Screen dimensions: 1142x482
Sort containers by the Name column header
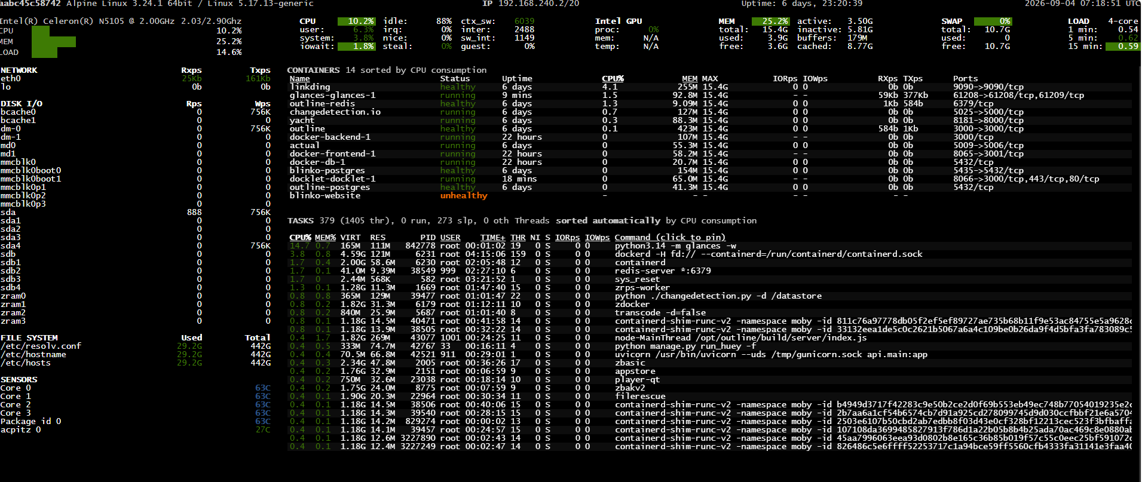coord(300,78)
